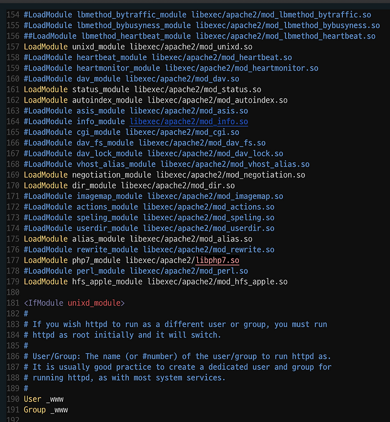390x422 pixels.
Task: Click #LoadModule dav_lock_module comment
Action: tap(153, 154)
